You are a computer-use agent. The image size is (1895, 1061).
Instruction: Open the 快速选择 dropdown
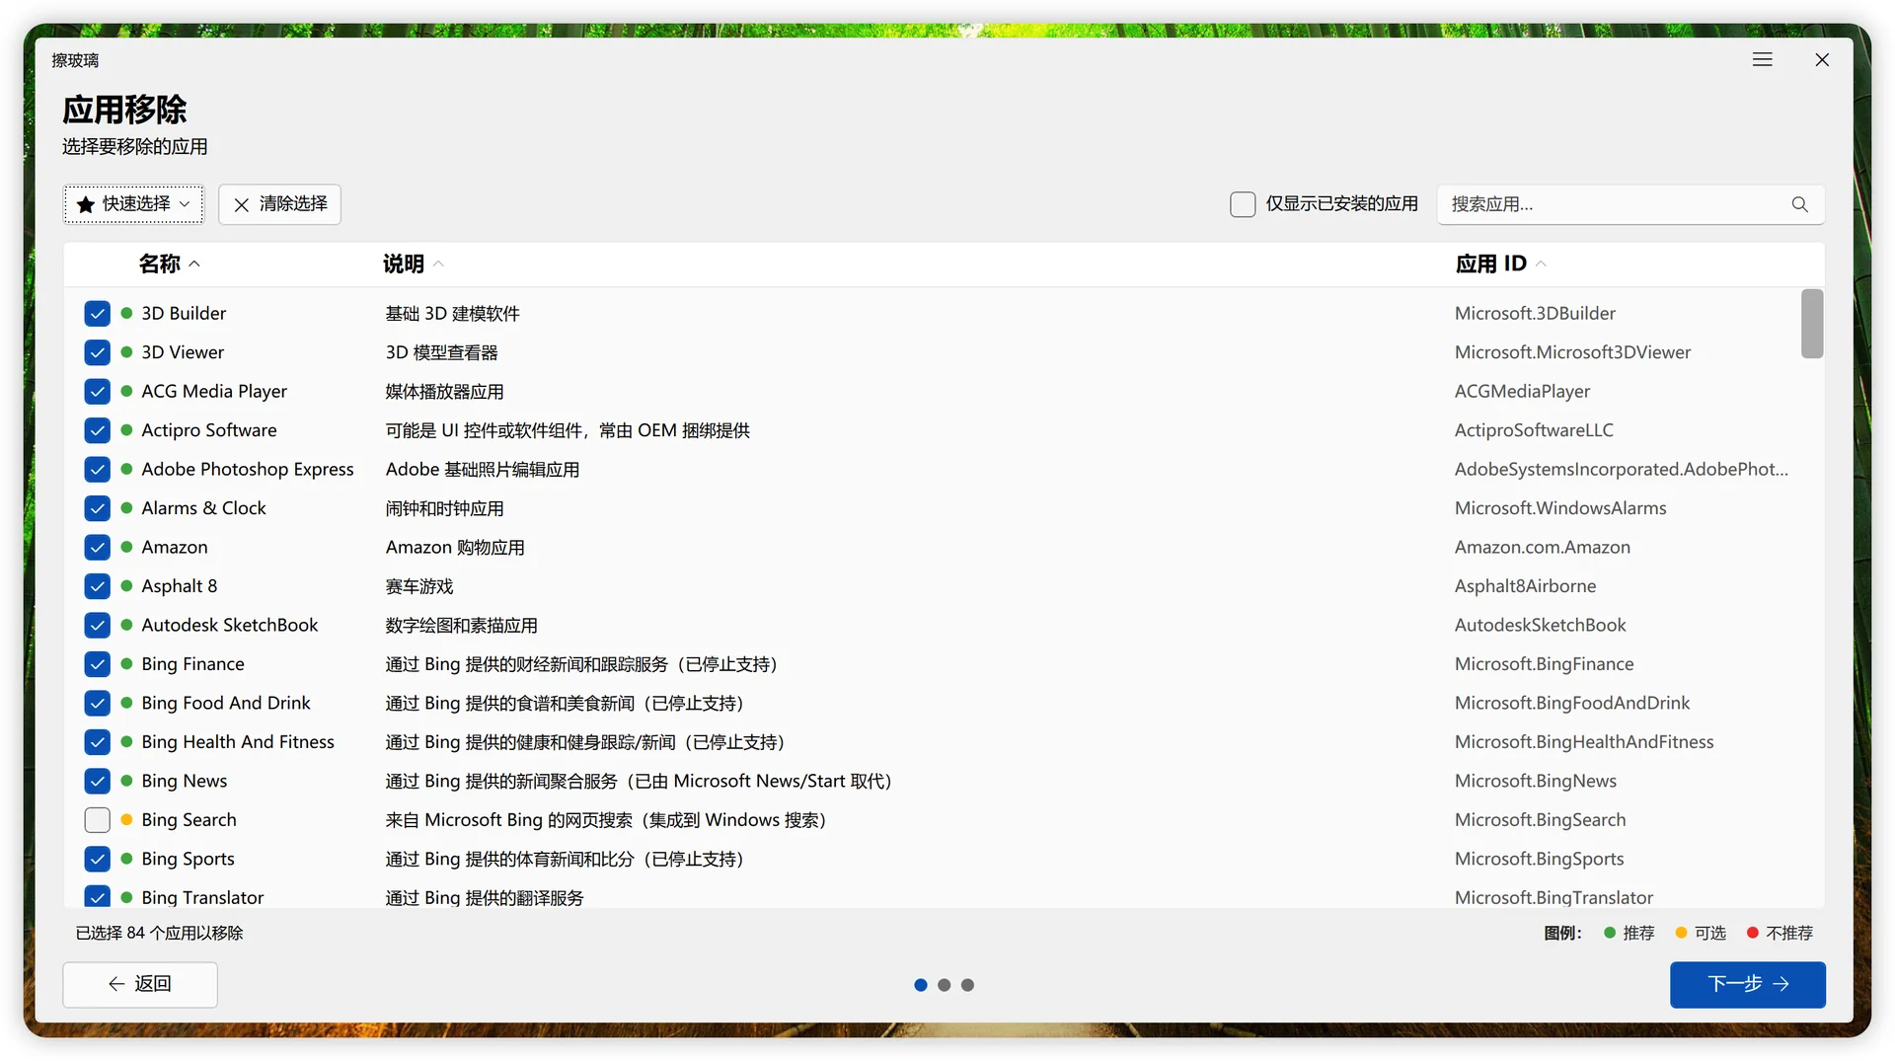coord(133,204)
